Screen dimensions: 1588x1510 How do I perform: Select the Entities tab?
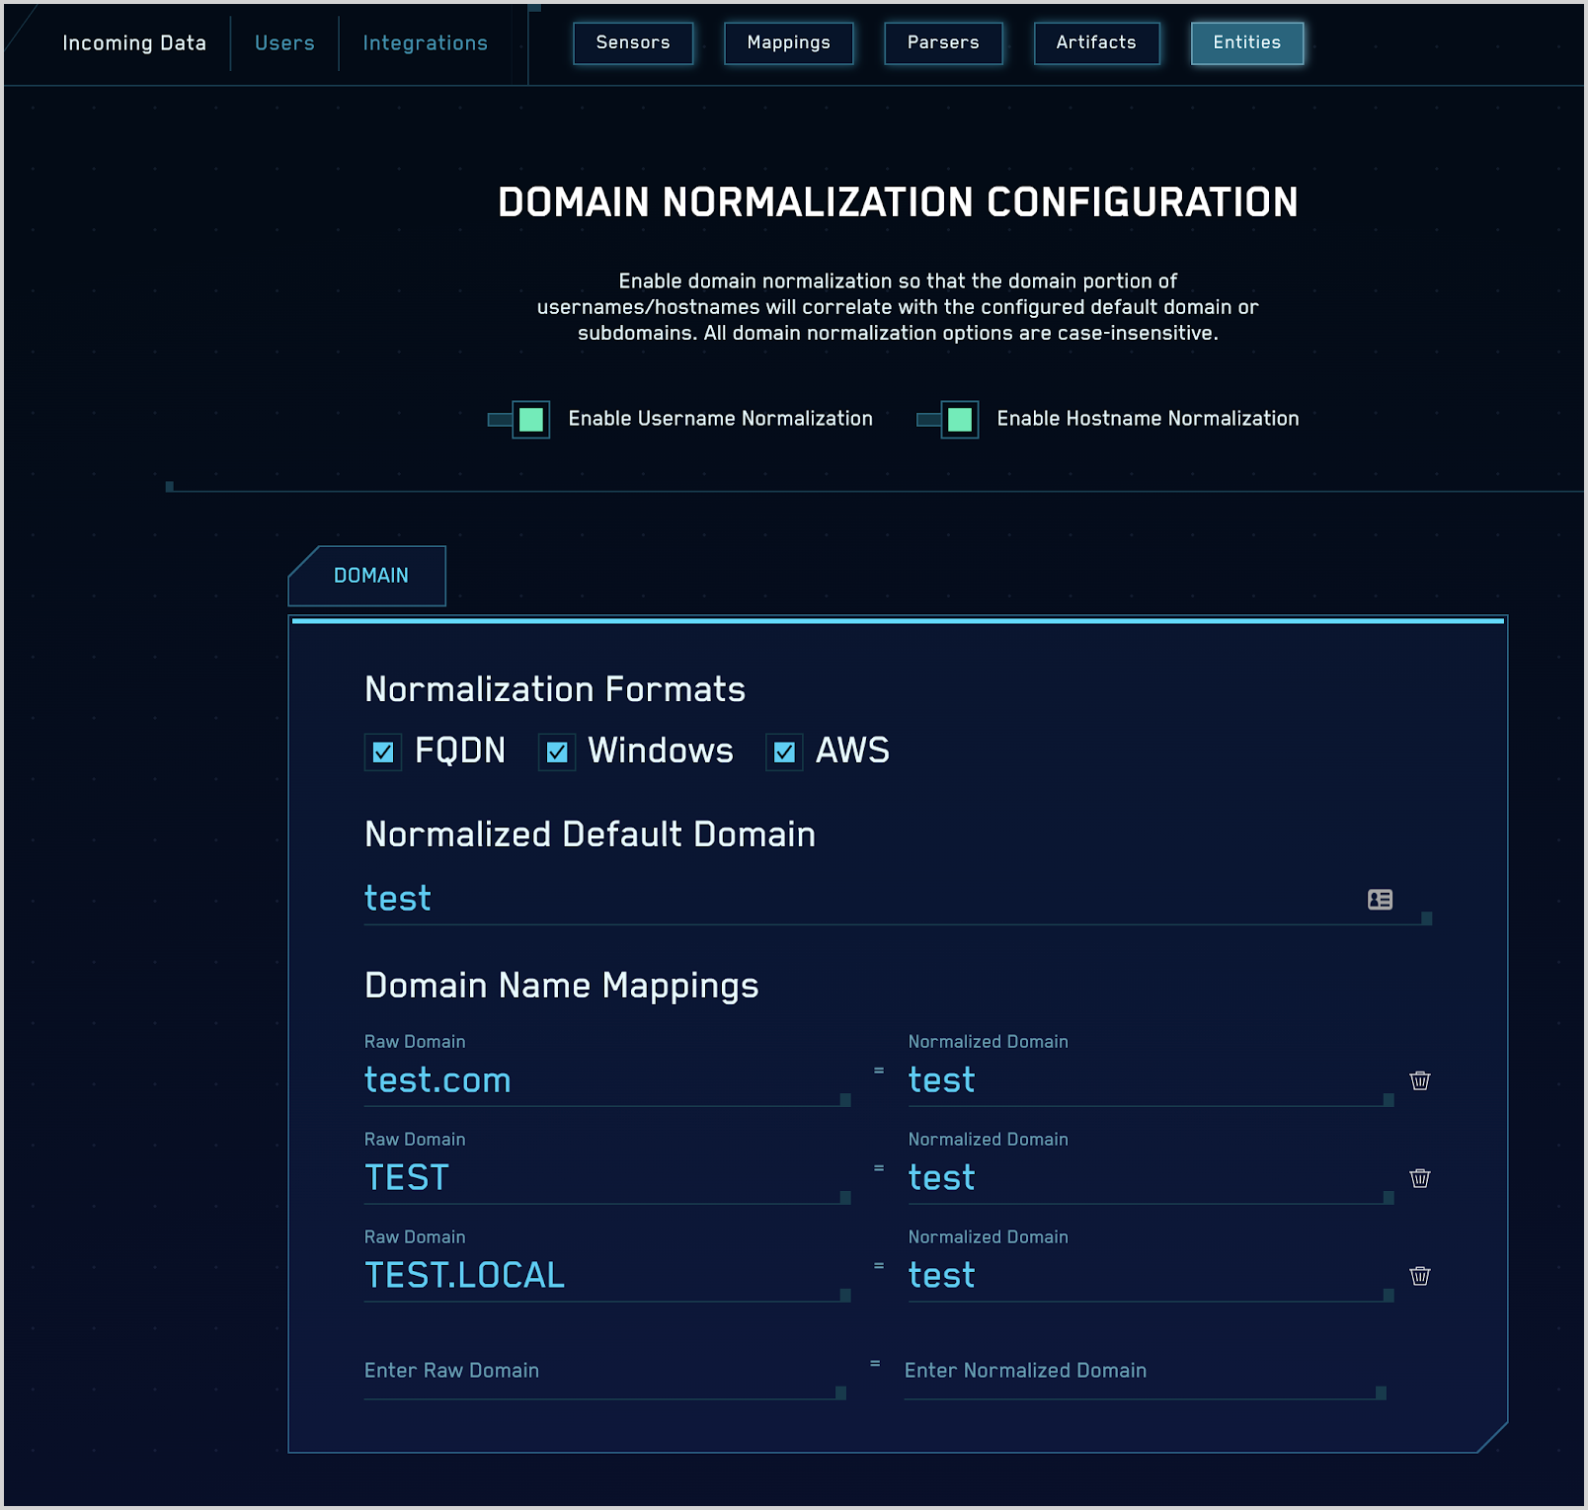(x=1246, y=42)
